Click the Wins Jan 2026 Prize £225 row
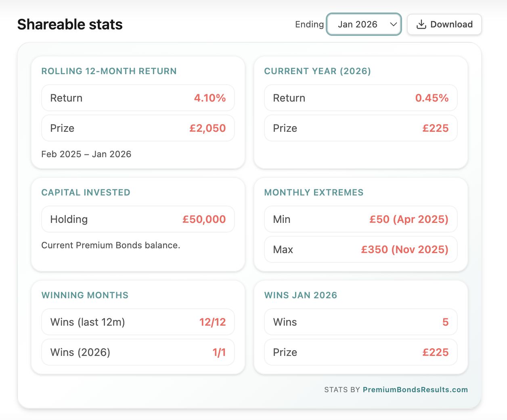 coord(360,352)
